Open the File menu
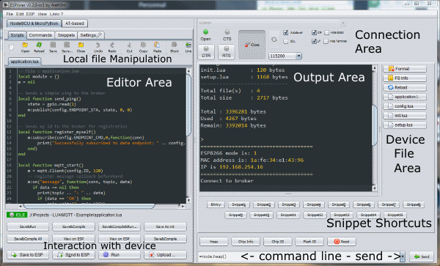The height and width of the screenshot is (266, 440). [x=10, y=14]
